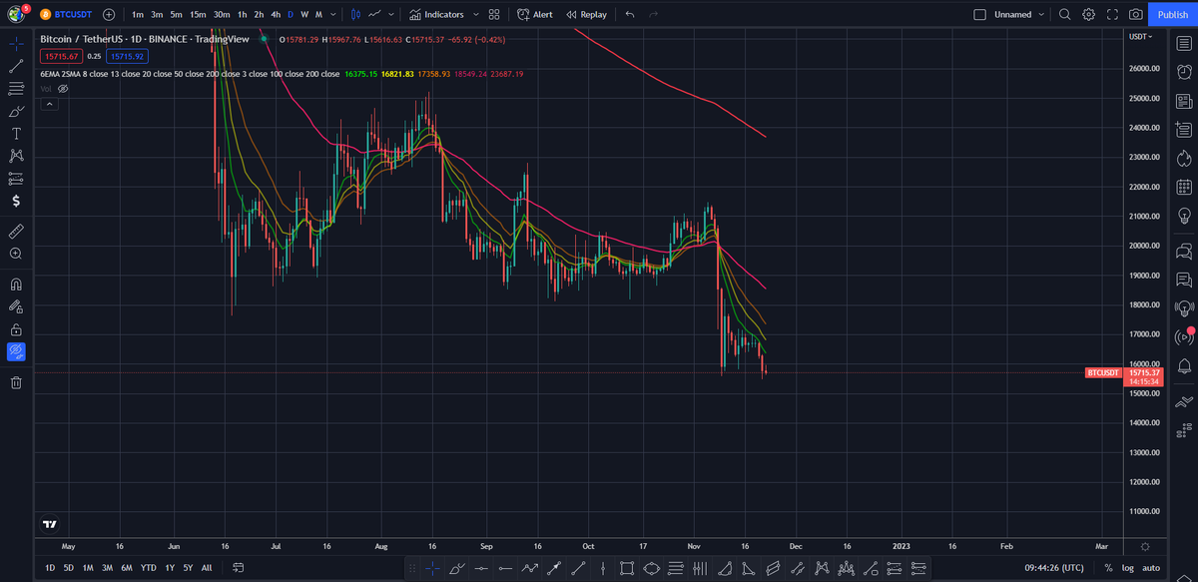Open the XABCD patterns tool
Screen dimensions: 1198x582
tap(16, 156)
